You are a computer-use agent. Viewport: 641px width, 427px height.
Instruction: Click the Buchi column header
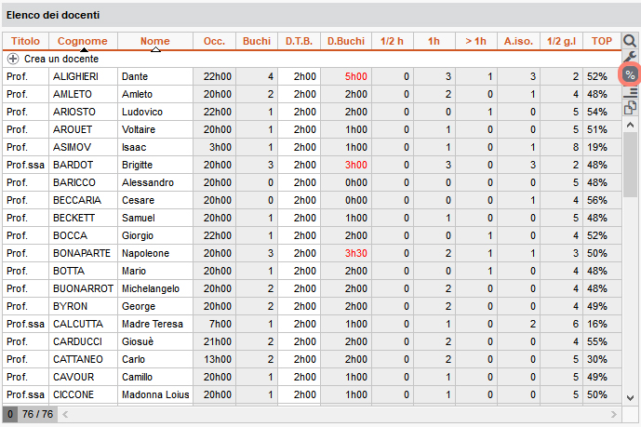[257, 41]
